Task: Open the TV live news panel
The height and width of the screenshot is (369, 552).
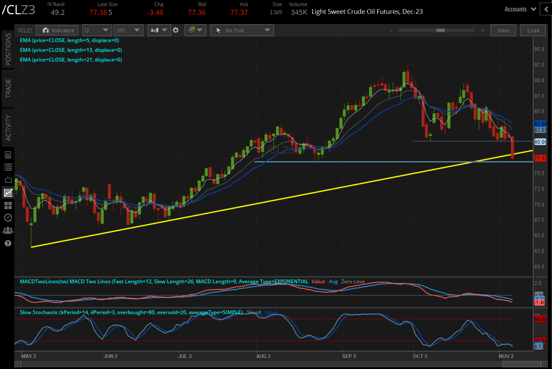Action: [x=8, y=179]
